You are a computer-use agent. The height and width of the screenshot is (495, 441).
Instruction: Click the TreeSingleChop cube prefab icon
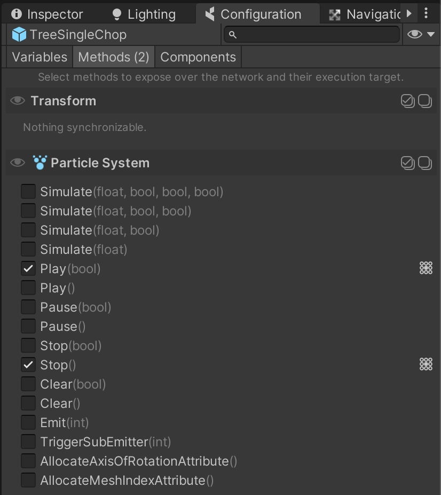click(x=19, y=35)
